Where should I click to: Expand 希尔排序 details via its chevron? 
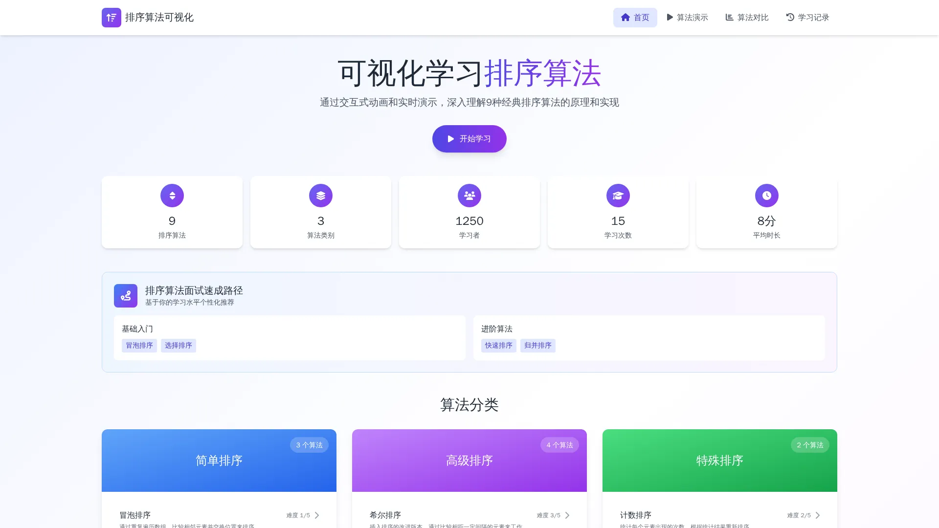[x=567, y=515]
